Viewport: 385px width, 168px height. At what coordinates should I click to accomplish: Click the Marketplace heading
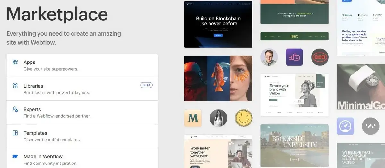pyautogui.click(x=57, y=14)
